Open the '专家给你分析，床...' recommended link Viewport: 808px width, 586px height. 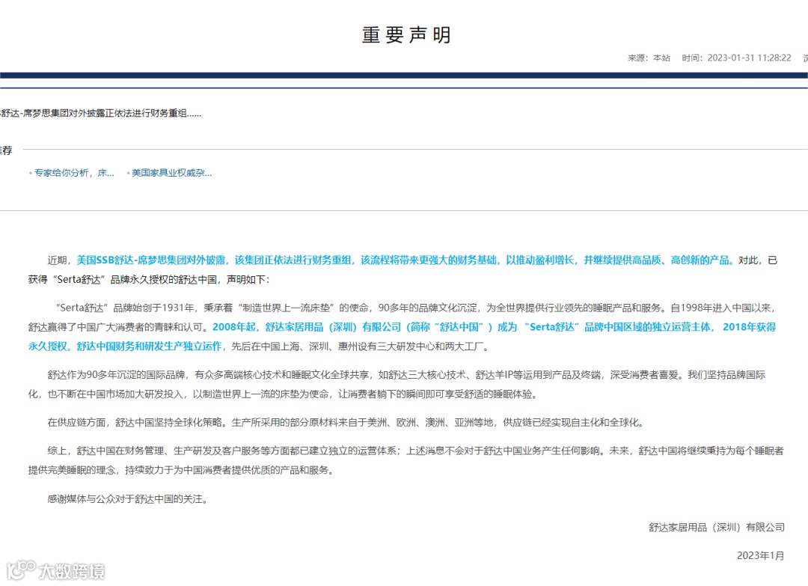73,173
